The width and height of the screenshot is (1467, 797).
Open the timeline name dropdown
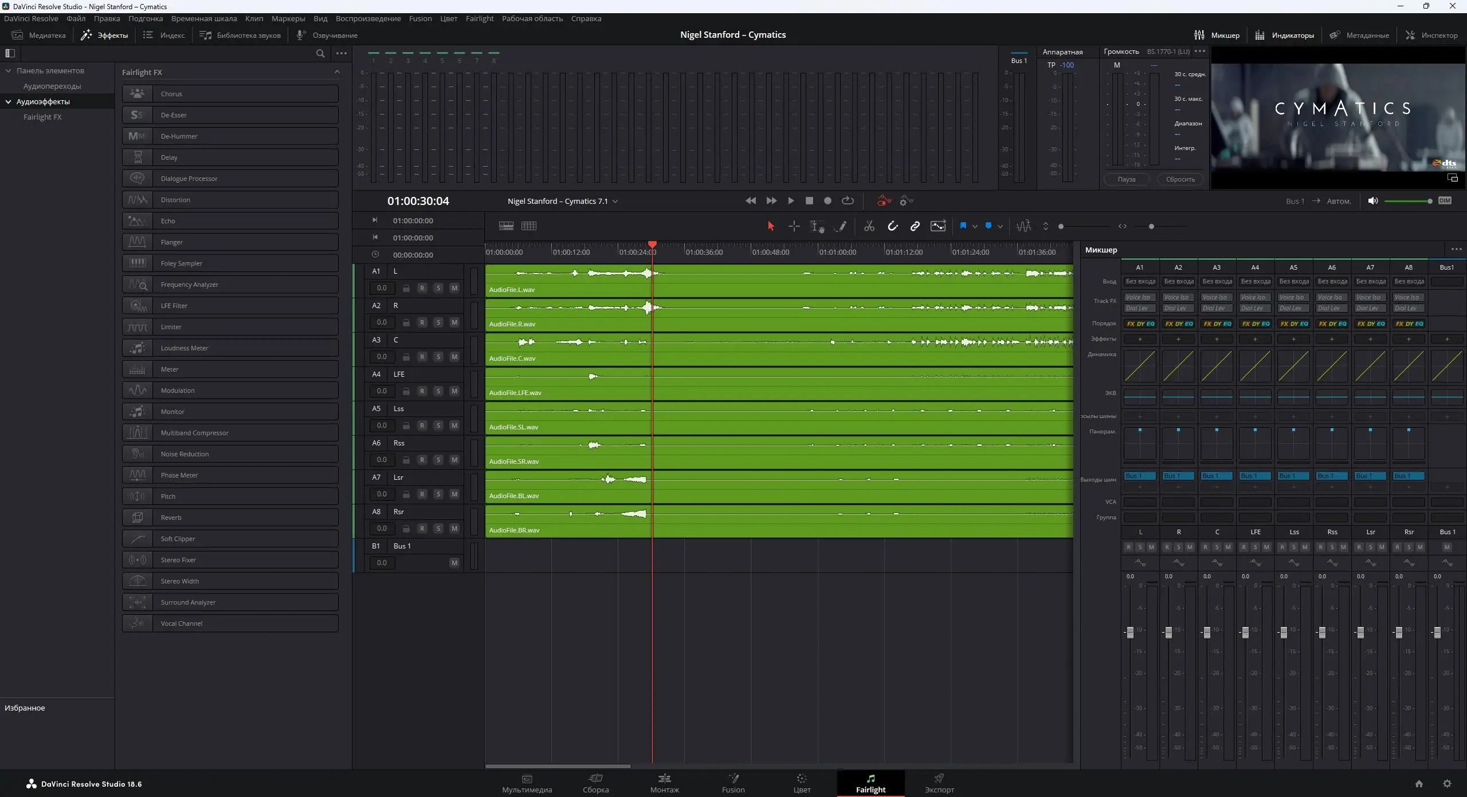click(615, 202)
